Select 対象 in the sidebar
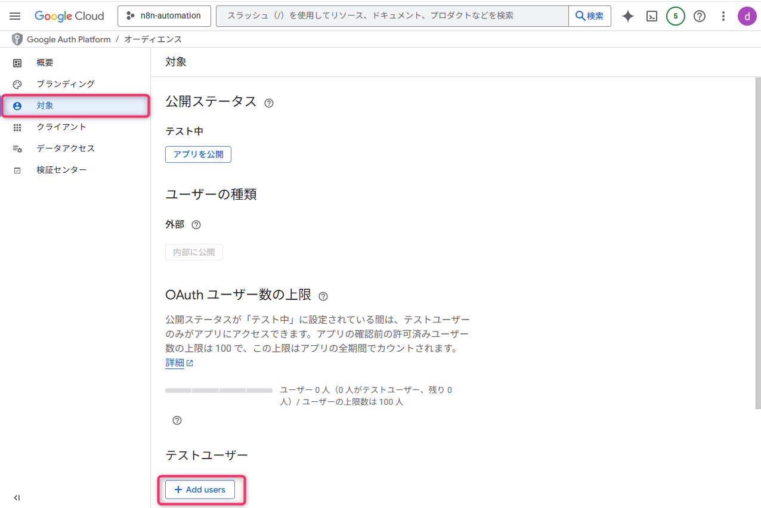The width and height of the screenshot is (761, 508). tap(75, 106)
